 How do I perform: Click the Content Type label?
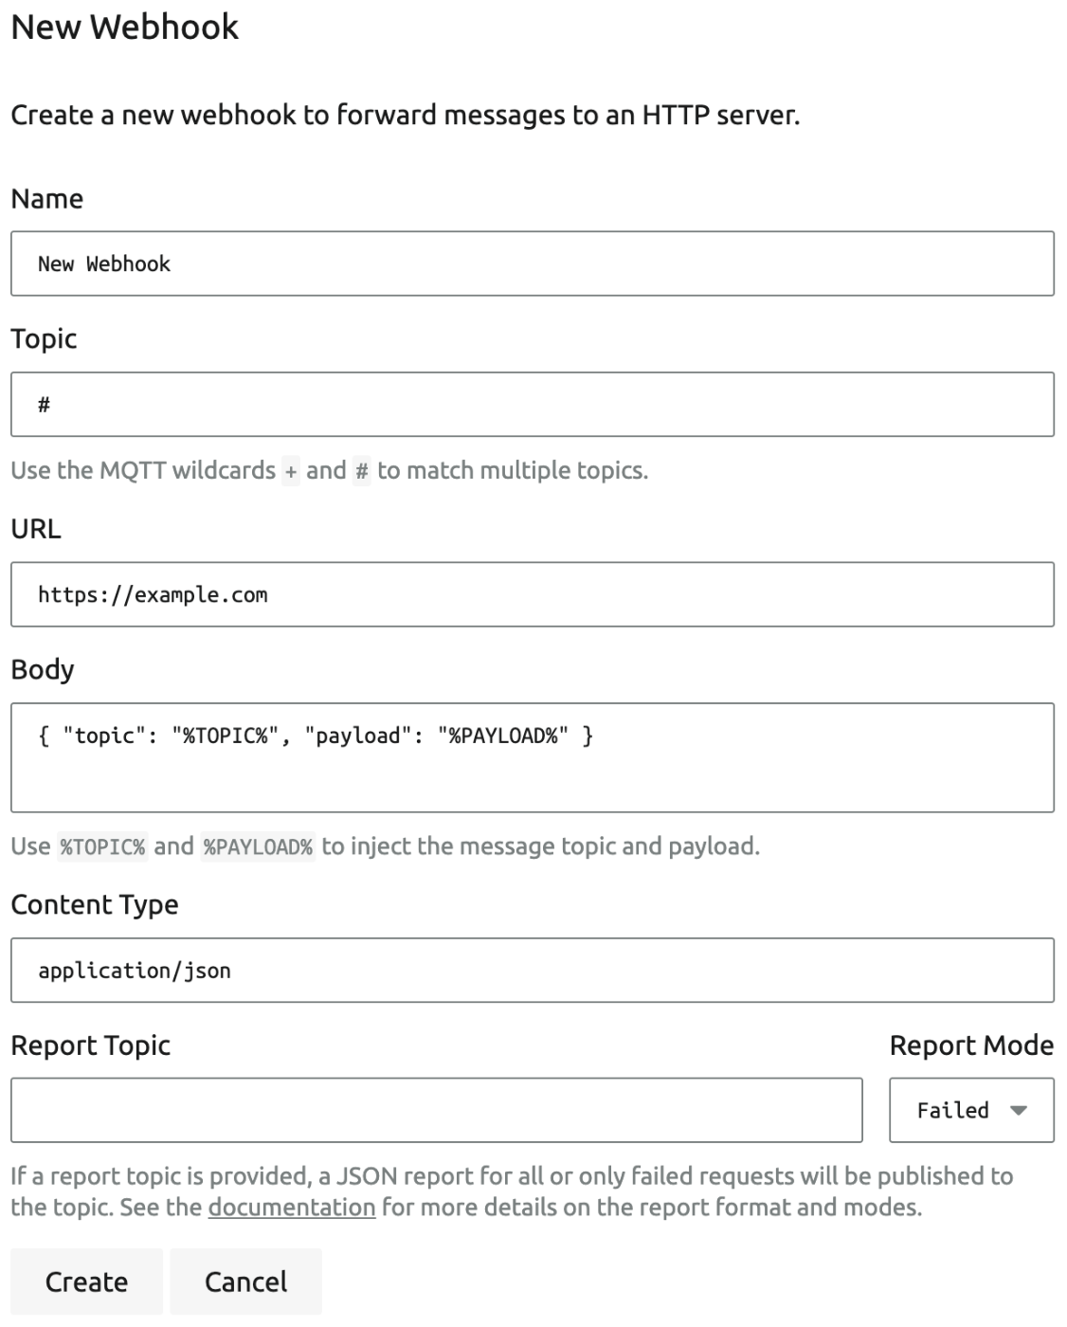(95, 905)
